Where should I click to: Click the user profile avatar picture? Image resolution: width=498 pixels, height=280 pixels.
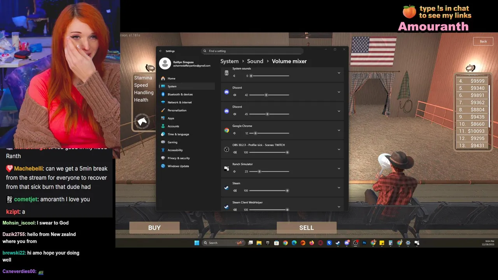tap(165, 63)
